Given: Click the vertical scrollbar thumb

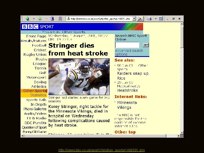Looking at the screenshot, I should [182, 37].
